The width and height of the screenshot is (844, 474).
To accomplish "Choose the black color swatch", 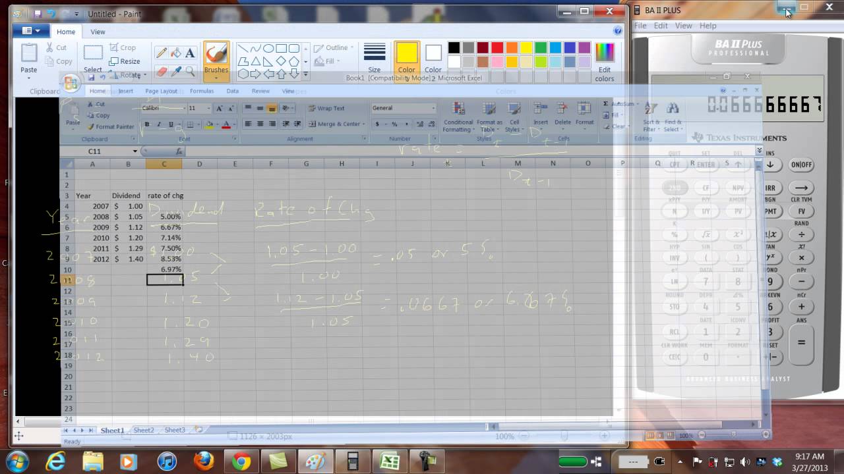I will click(454, 47).
